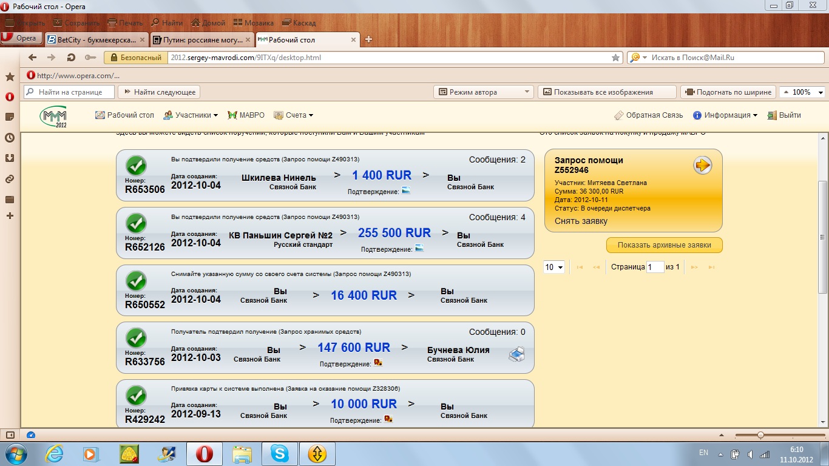Expand the Участники menu
The width and height of the screenshot is (829, 466).
(x=192, y=115)
